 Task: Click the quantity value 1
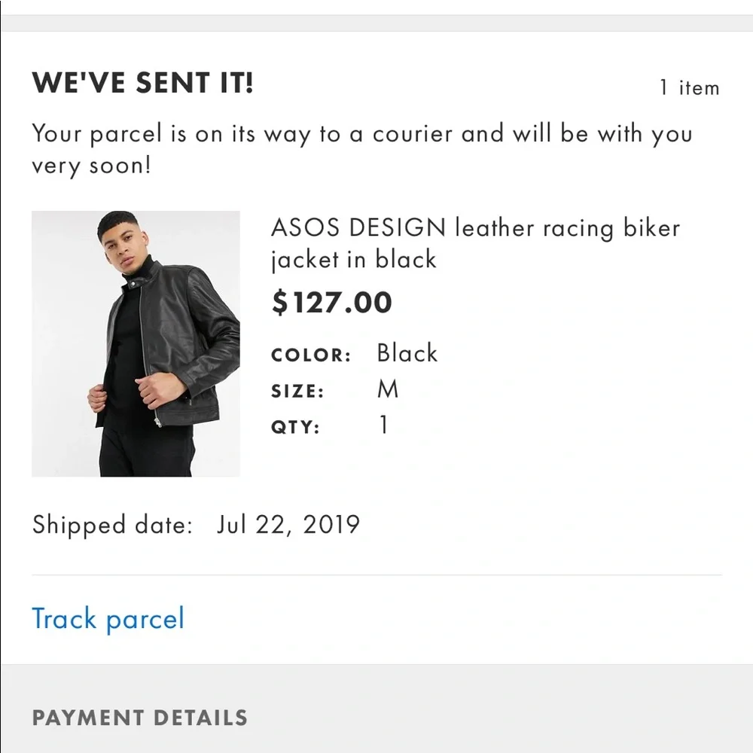[x=383, y=425]
